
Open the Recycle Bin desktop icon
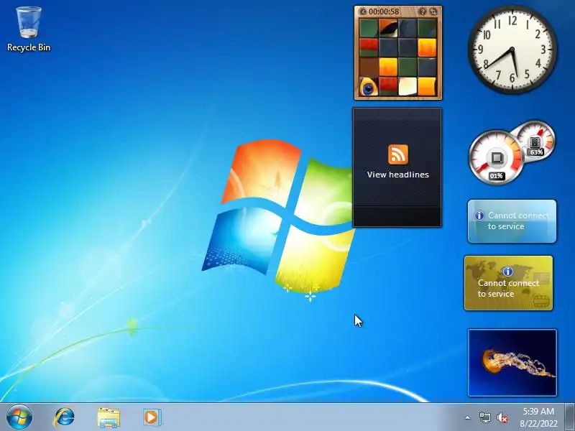[29, 29]
